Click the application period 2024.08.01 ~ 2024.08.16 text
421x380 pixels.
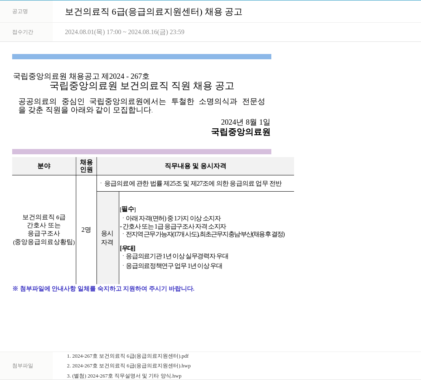tap(125, 32)
